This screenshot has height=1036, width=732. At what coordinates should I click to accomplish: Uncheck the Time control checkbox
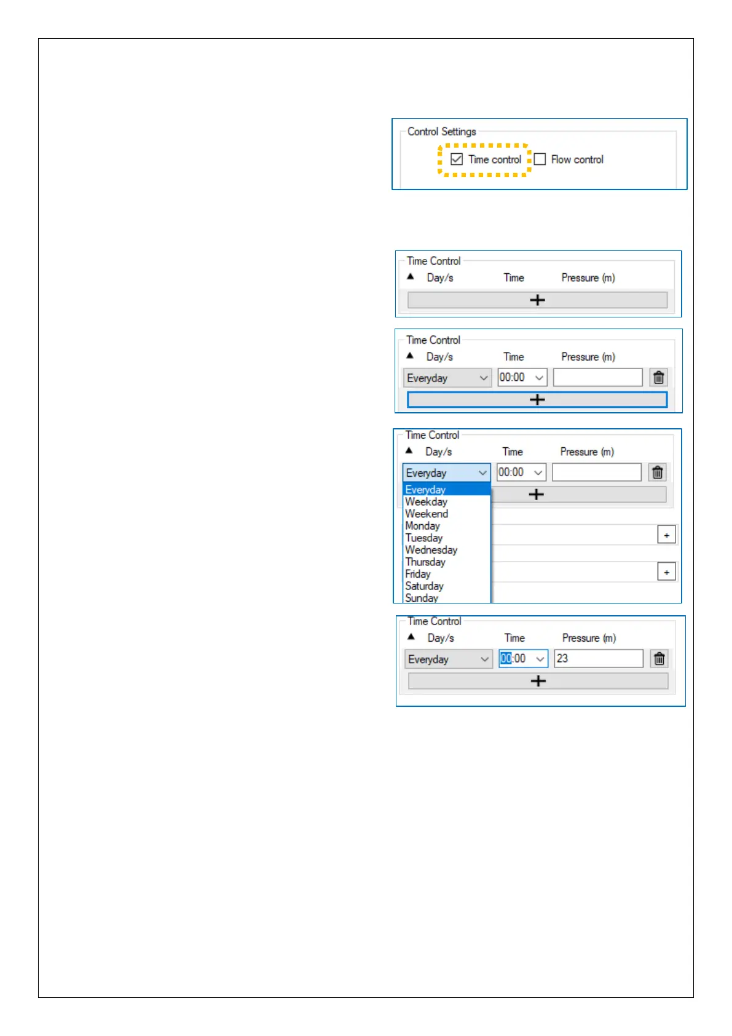tap(457, 159)
